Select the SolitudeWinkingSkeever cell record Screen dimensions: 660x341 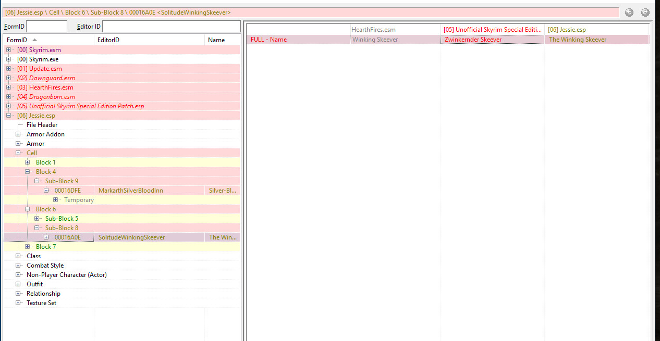coord(131,237)
